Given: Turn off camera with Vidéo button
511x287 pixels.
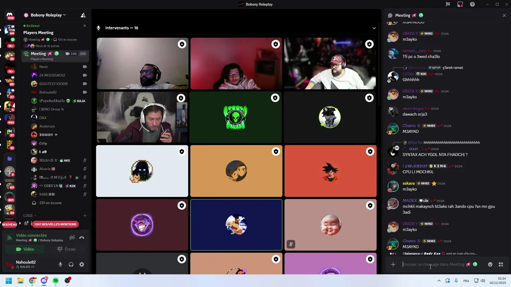Looking at the screenshot, I should pos(25,249).
